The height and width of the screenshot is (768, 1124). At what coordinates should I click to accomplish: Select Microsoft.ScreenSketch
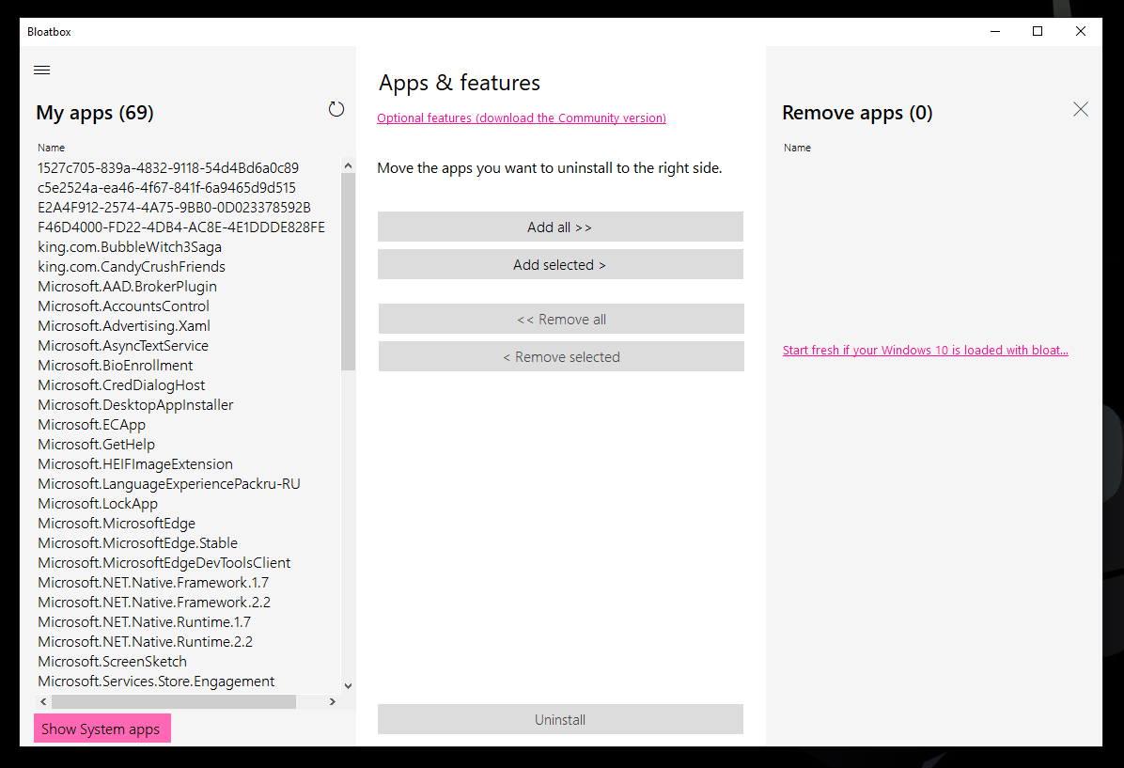(112, 661)
